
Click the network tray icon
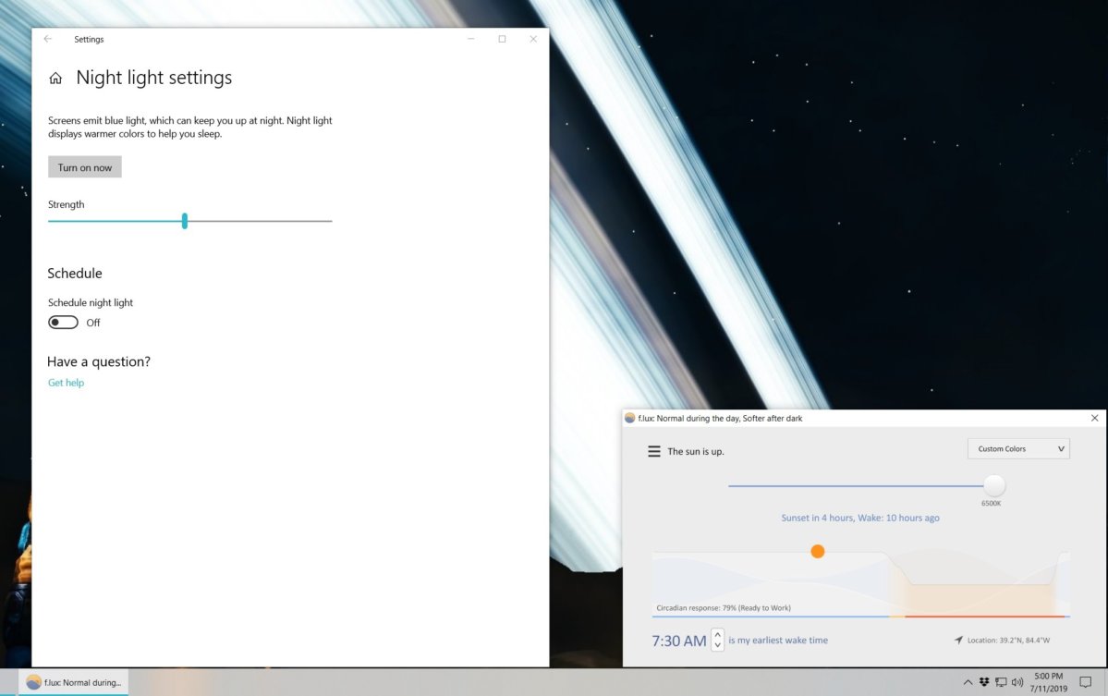[x=1001, y=682]
